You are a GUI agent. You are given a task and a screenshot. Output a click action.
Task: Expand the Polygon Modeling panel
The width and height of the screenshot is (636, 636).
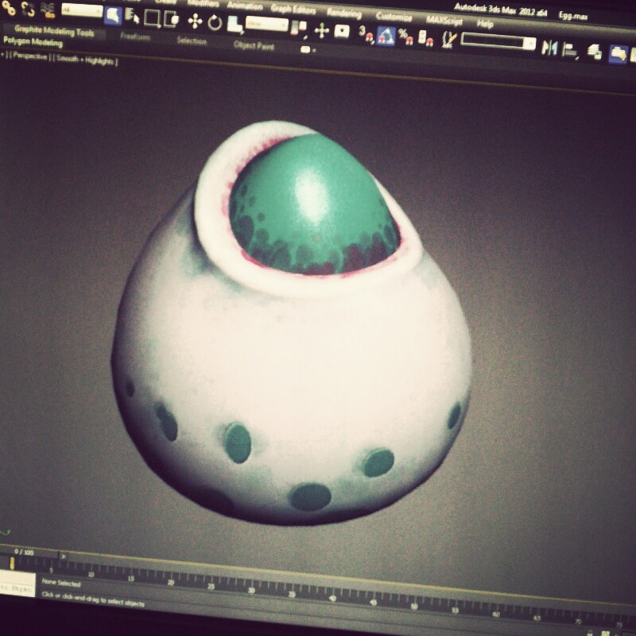[33, 42]
